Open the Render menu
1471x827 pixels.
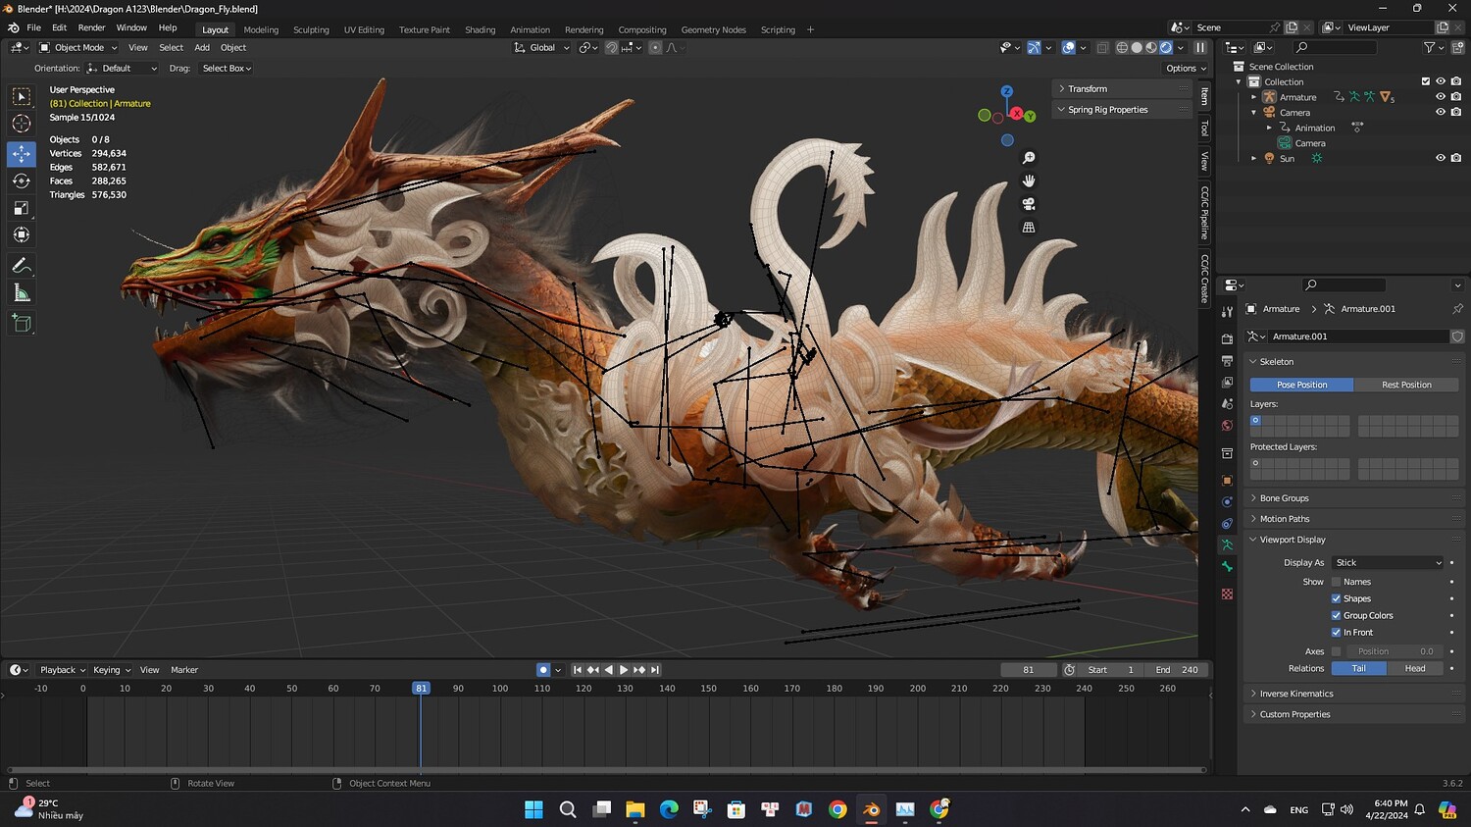91,27
